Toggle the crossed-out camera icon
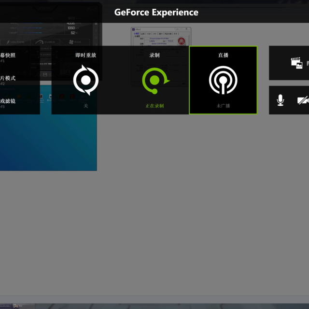 tap(303, 100)
